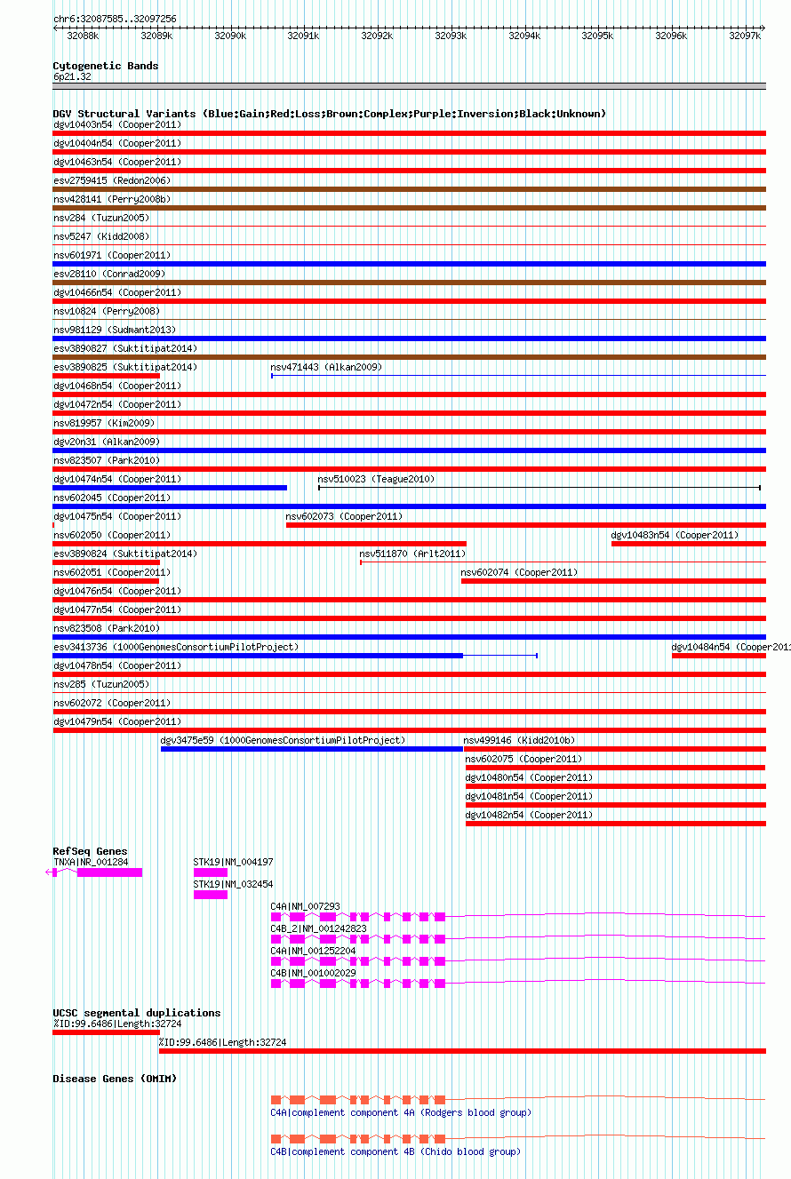Click the esv3890827 (Suktitipat2014) label

click(125, 348)
